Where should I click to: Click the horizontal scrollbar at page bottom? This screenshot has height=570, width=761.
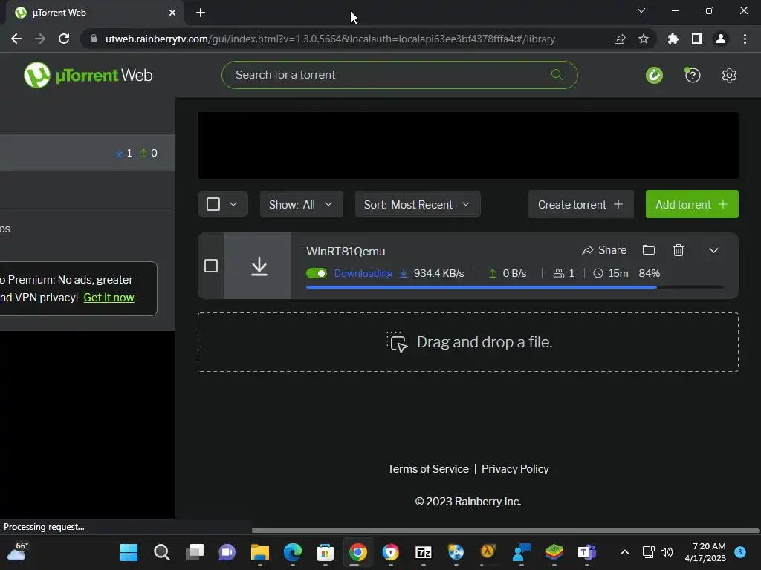[505, 531]
